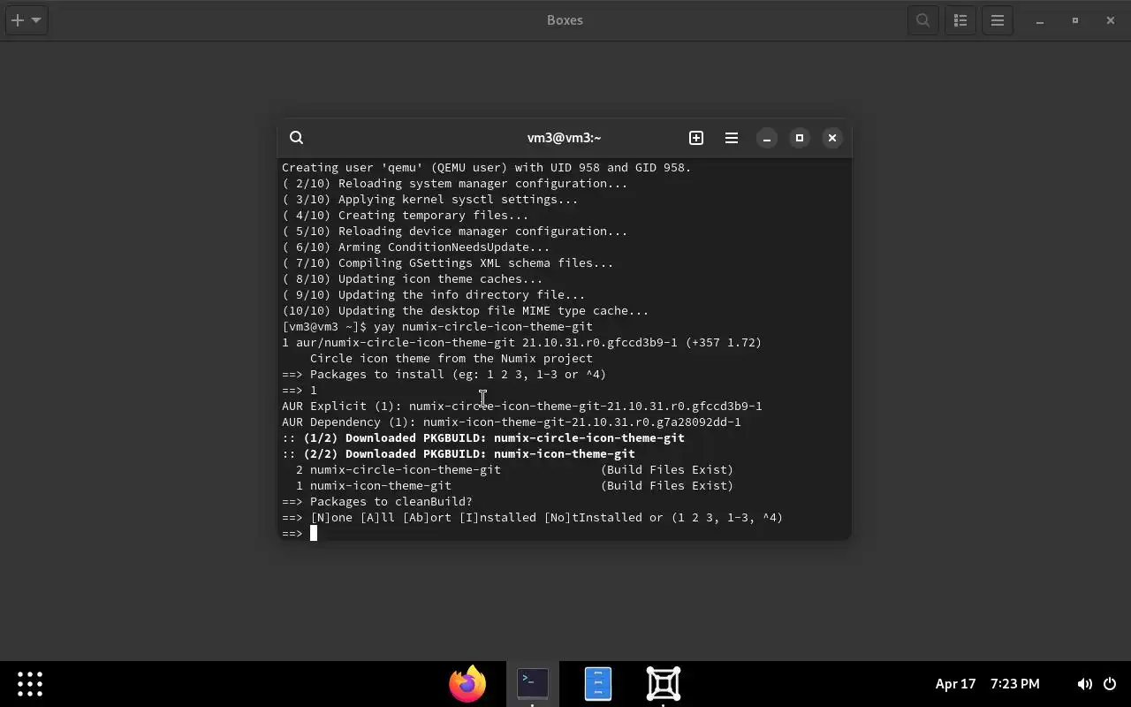Click 'Circle icon theme from the Numix project'

click(x=452, y=359)
